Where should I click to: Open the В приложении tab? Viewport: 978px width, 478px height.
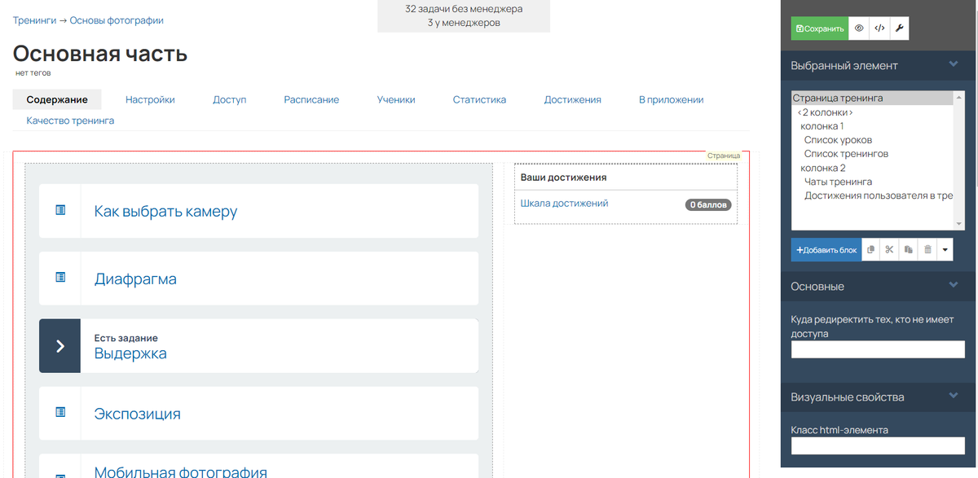coord(672,99)
